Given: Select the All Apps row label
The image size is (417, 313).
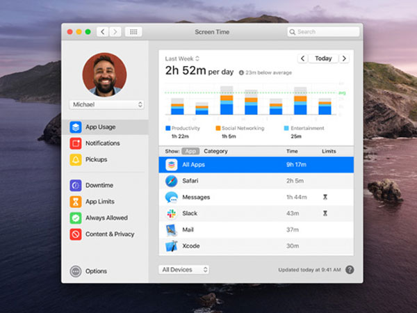Looking at the screenshot, I should 194,165.
